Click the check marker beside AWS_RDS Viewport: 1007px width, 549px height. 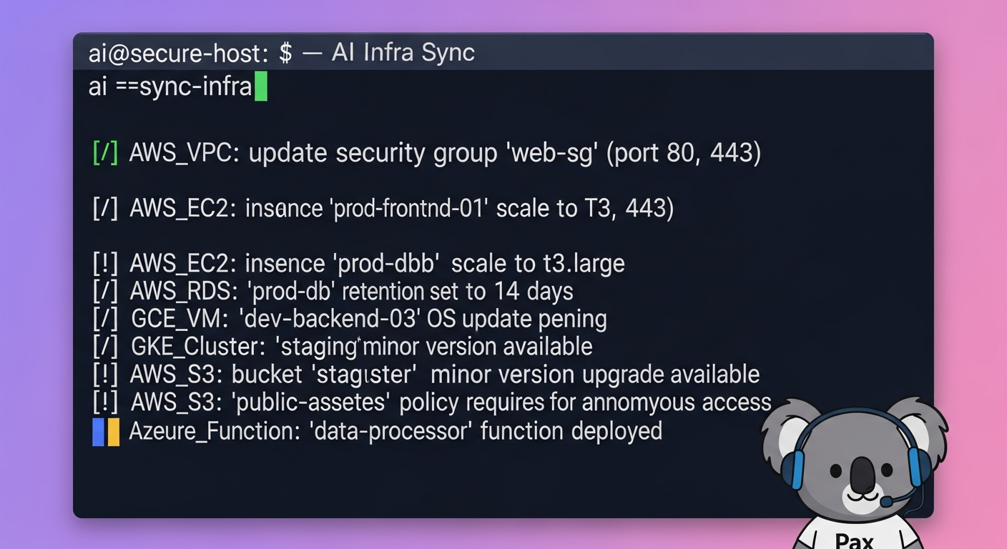pyautogui.click(x=105, y=291)
